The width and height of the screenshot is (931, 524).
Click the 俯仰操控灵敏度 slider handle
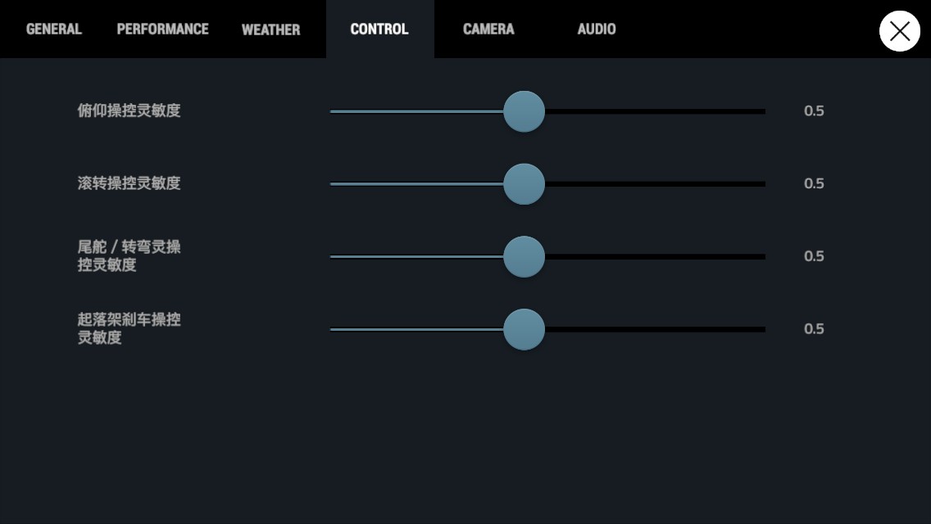tap(525, 111)
